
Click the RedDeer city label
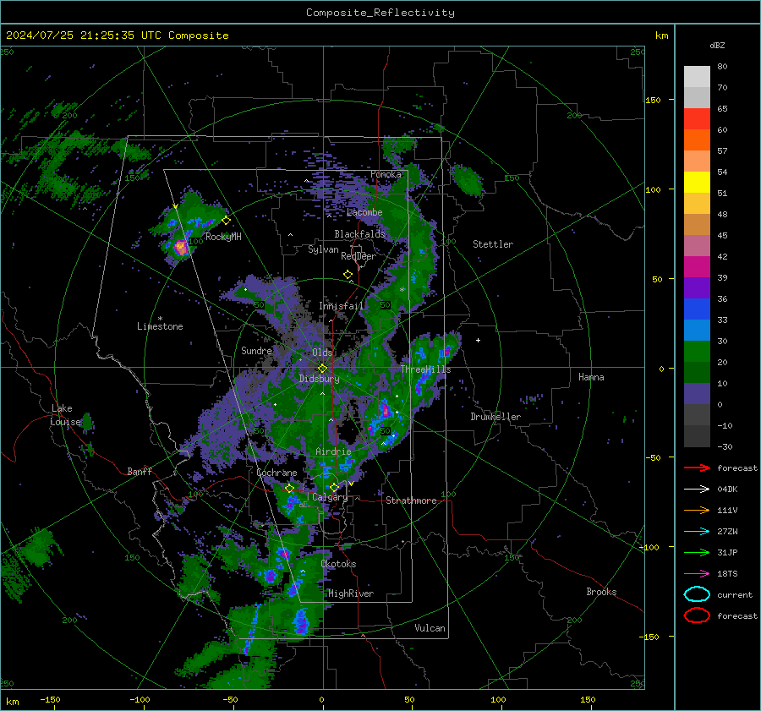pos(359,256)
